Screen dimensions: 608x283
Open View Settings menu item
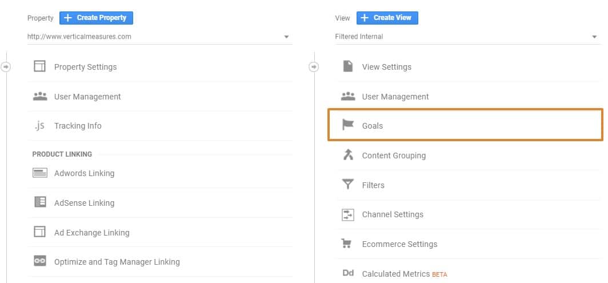386,67
